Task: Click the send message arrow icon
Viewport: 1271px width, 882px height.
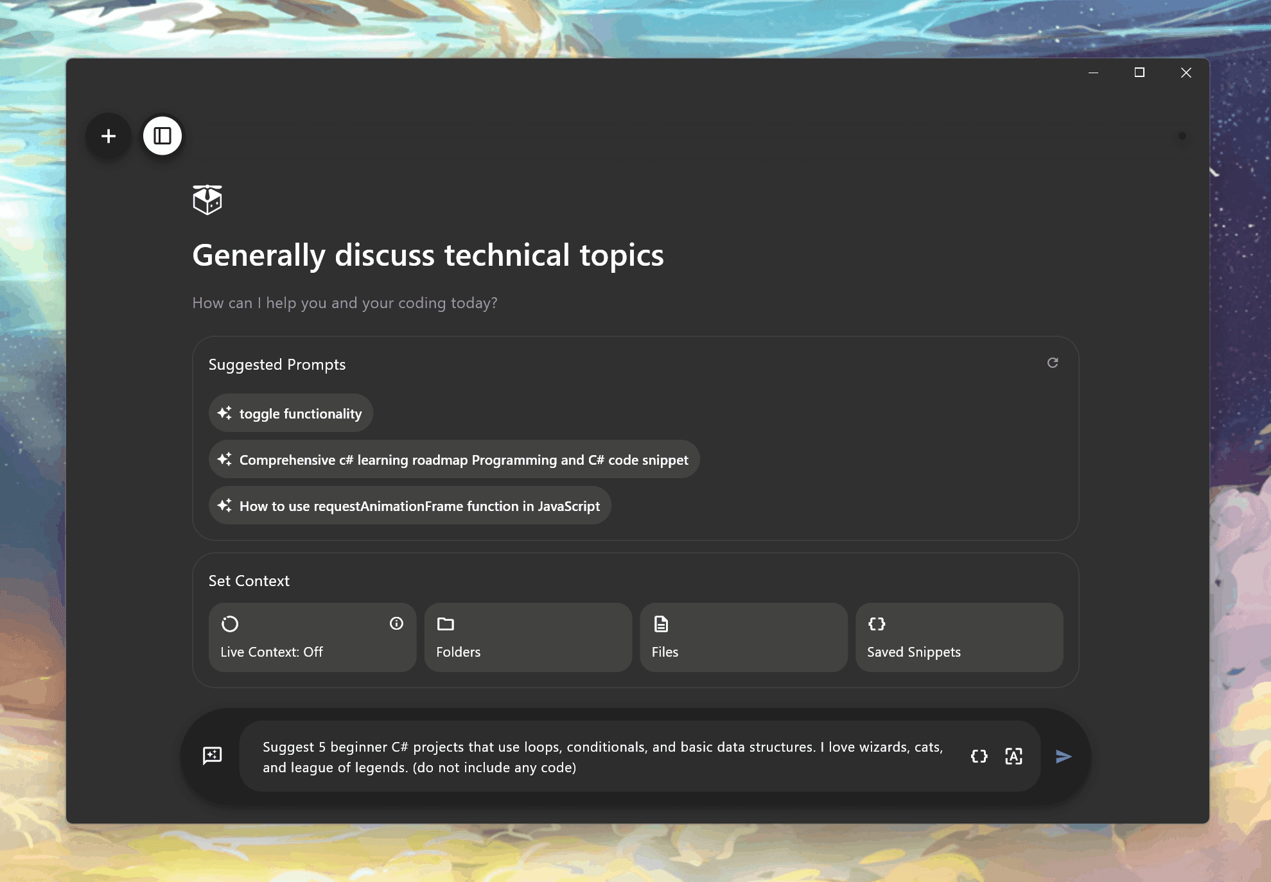Action: tap(1062, 756)
